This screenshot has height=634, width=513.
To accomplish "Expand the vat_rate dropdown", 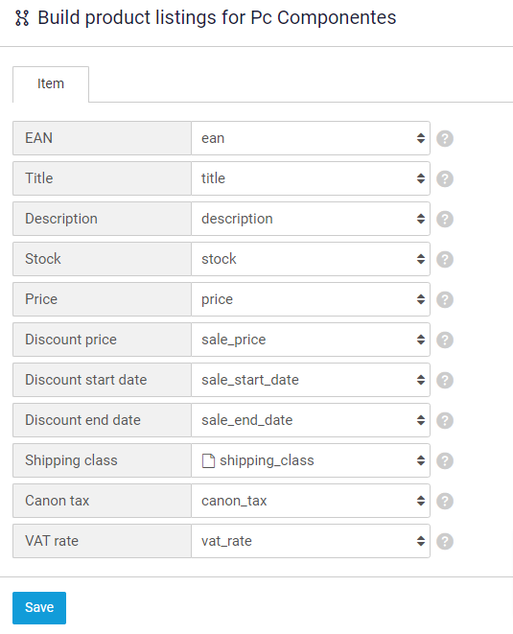I will coord(310,541).
